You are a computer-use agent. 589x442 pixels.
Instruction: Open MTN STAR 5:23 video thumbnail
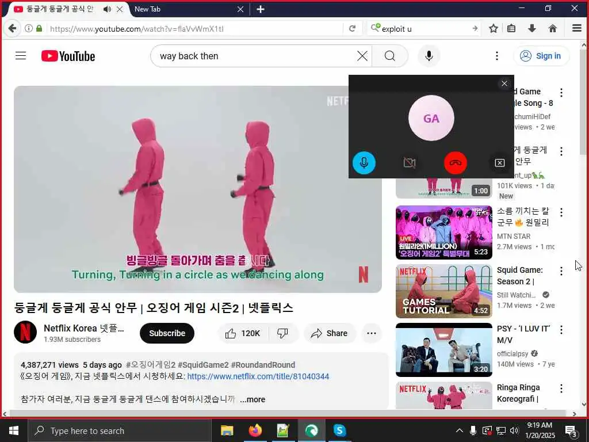coord(443,233)
